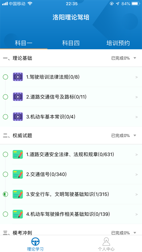This screenshot has height=252, width=142.
Task: Select the circle marker for 驾驶培训法律法规
Action: pyautogui.click(x=5, y=77)
